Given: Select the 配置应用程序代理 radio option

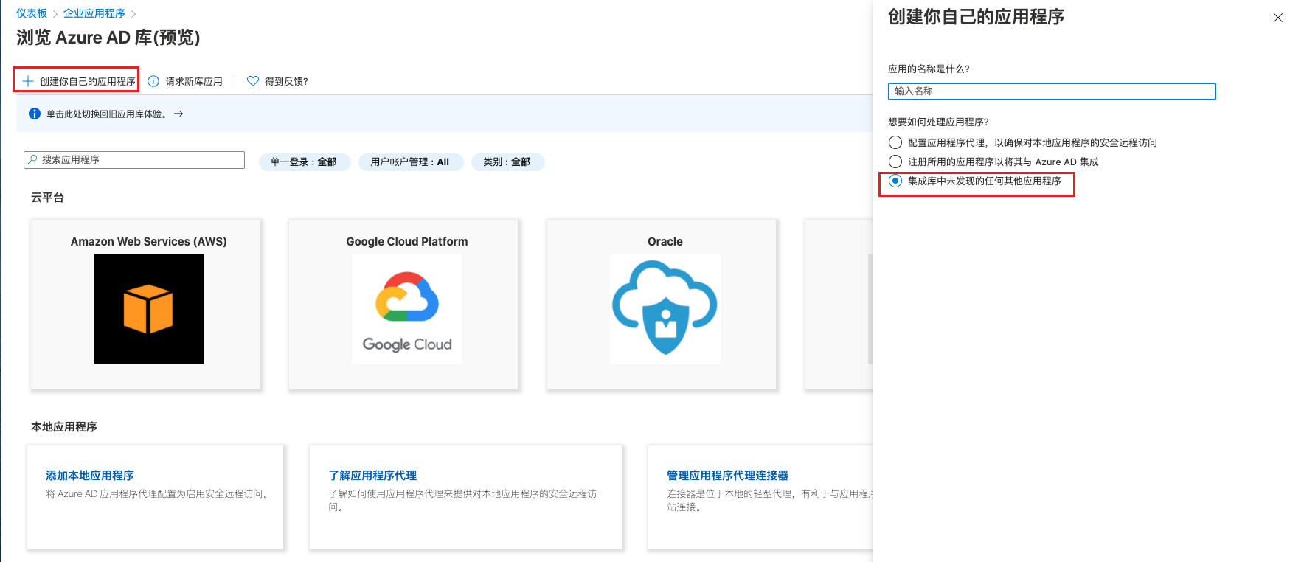Looking at the screenshot, I should 895,142.
